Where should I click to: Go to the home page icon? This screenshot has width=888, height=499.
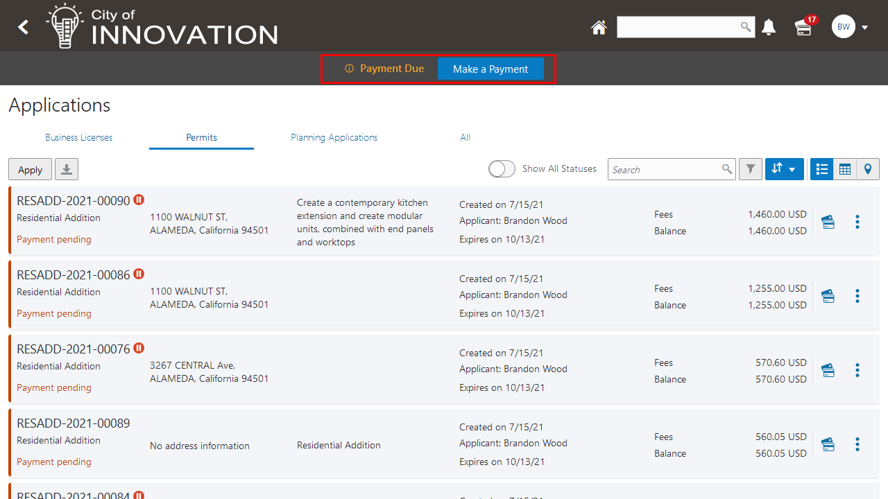[x=599, y=28]
